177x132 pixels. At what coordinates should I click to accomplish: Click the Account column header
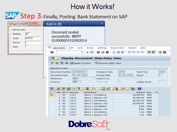click(76, 92)
